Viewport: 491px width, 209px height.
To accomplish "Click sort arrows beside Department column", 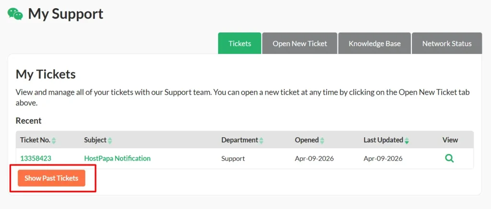I will [x=261, y=141].
